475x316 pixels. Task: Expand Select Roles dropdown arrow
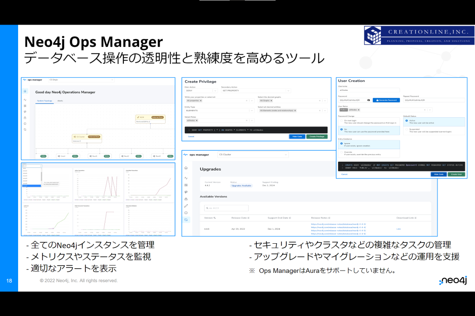pyautogui.click(x=252, y=120)
